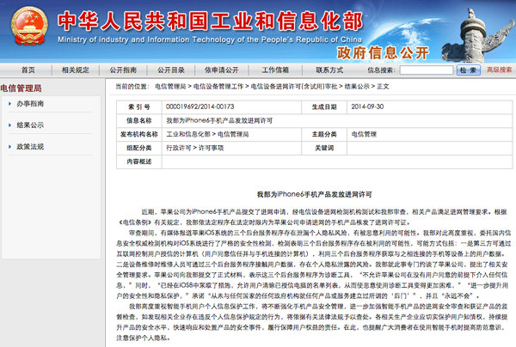Click the 正文 breadcrumb end item
The width and height of the screenshot is (516, 347).
coord(383,87)
